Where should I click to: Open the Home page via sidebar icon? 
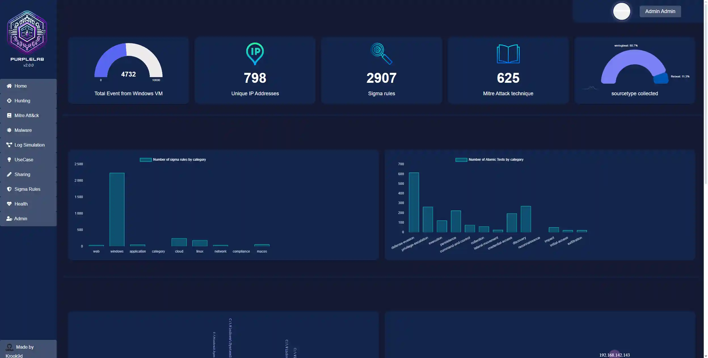10,86
